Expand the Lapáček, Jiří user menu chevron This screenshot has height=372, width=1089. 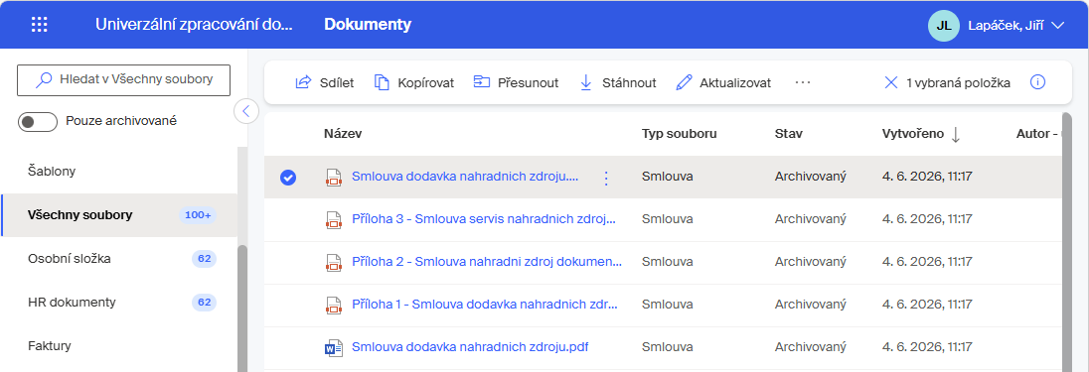(x=1058, y=26)
